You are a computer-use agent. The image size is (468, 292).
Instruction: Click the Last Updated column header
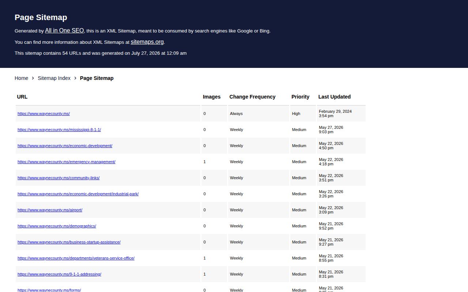[341, 97]
